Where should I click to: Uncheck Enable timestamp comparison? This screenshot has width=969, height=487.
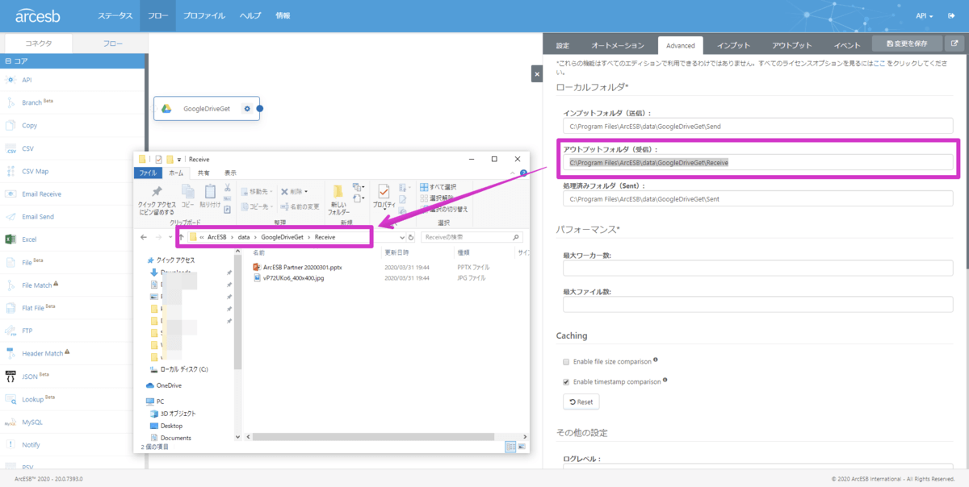tap(566, 381)
